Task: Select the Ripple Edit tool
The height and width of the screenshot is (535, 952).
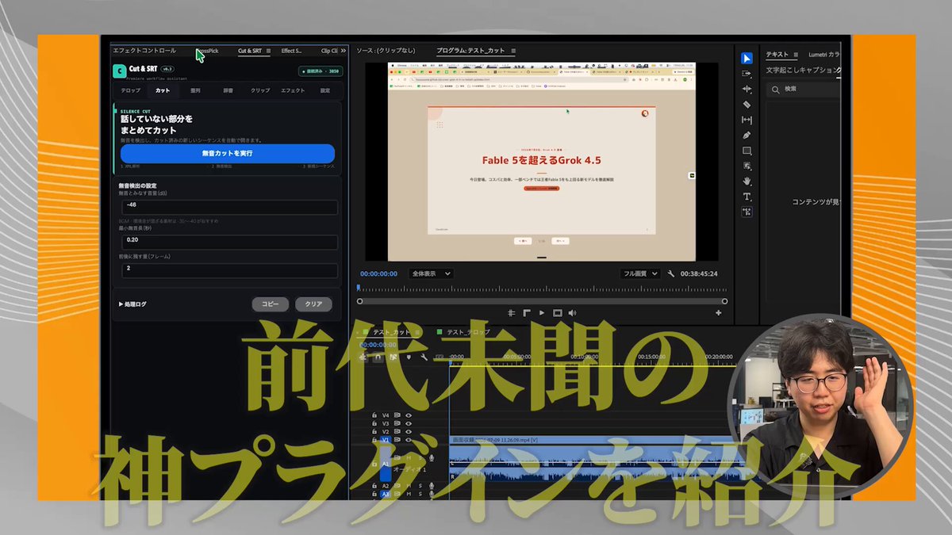Action: pos(747,89)
